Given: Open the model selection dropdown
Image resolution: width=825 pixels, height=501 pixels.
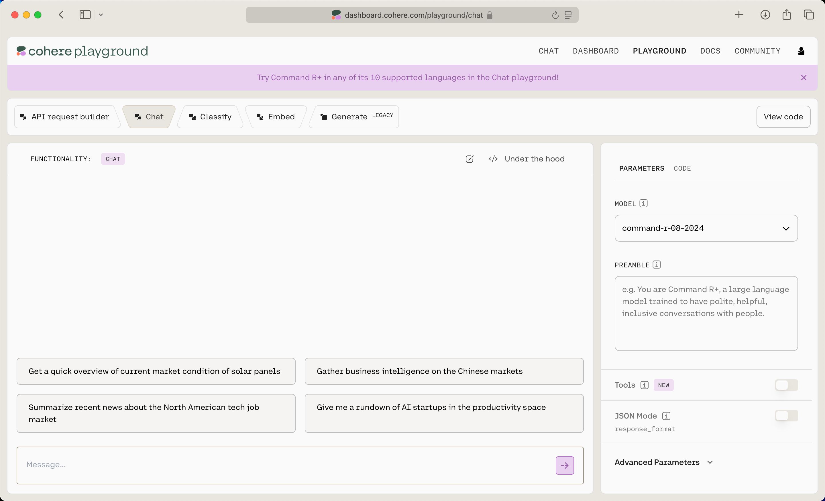Looking at the screenshot, I should (x=706, y=228).
